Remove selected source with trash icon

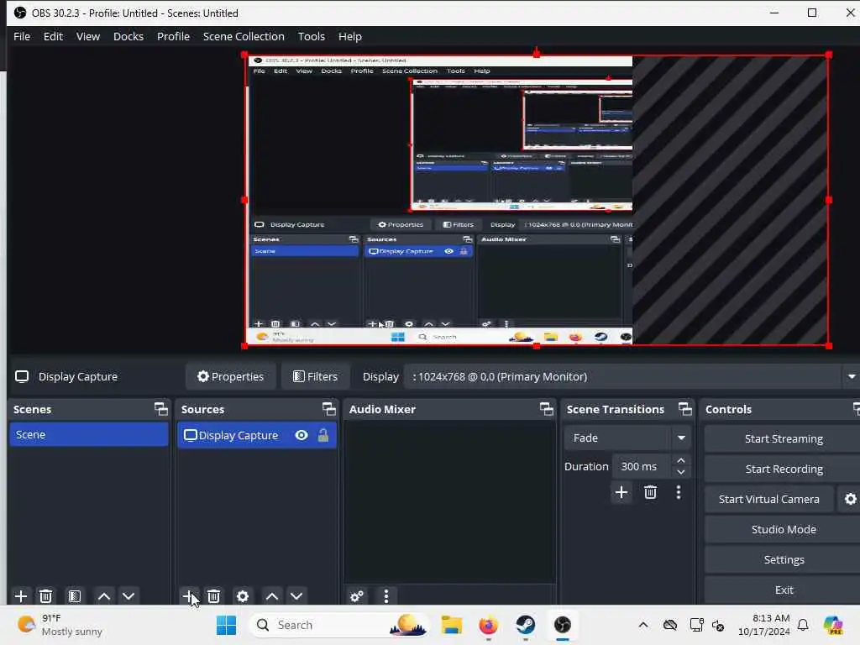tap(214, 596)
